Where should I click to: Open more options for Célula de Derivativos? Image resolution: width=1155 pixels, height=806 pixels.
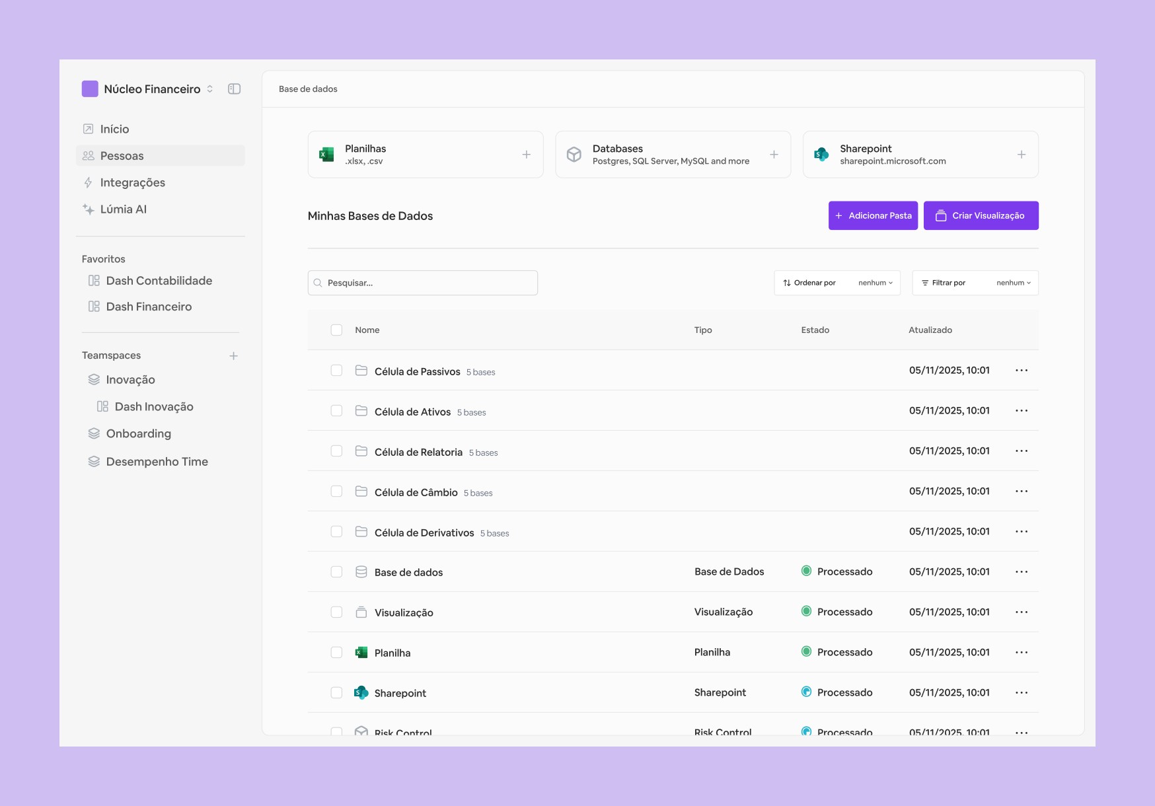tap(1022, 532)
